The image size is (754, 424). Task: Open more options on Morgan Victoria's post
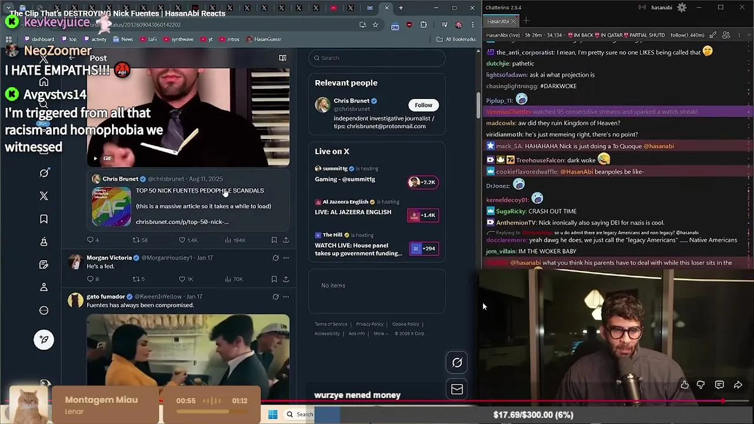[286, 258]
